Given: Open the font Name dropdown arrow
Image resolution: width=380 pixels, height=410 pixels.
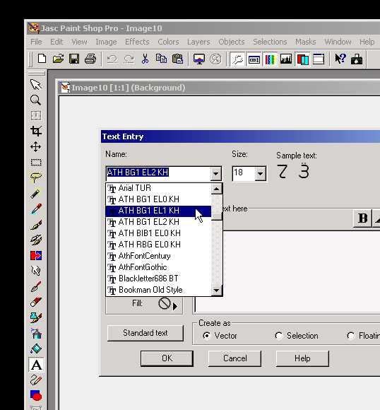Looking at the screenshot, I should 215,173.
